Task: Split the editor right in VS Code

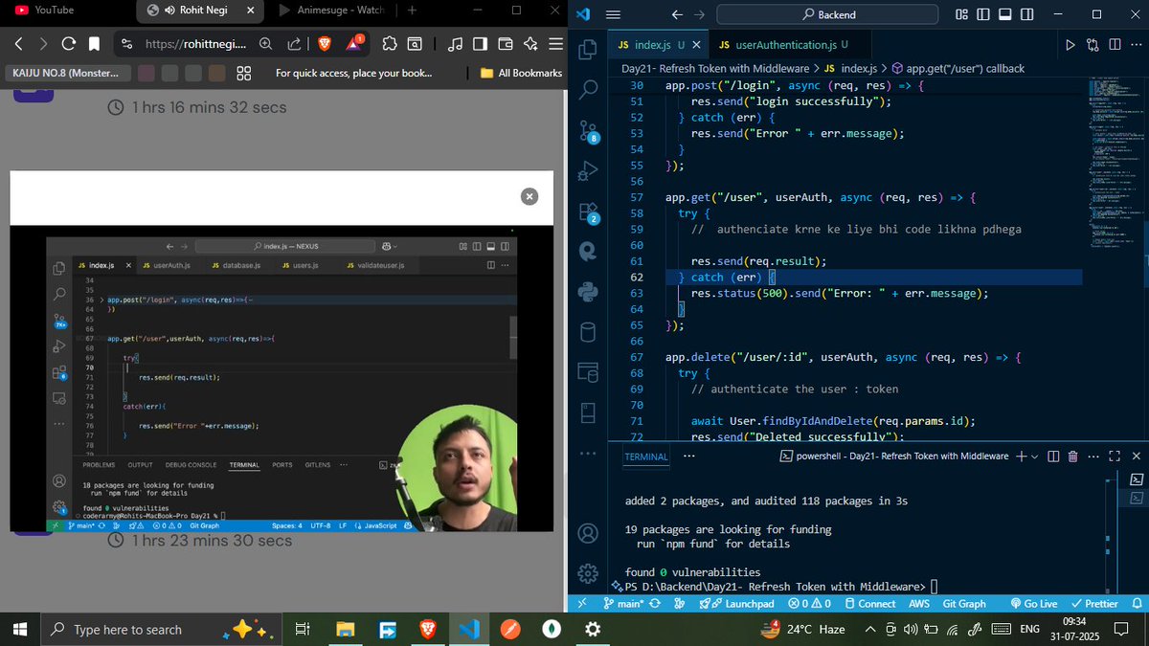Action: (x=1115, y=45)
